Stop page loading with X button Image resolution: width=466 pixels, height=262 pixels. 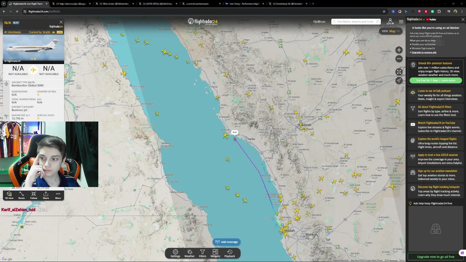17,11
